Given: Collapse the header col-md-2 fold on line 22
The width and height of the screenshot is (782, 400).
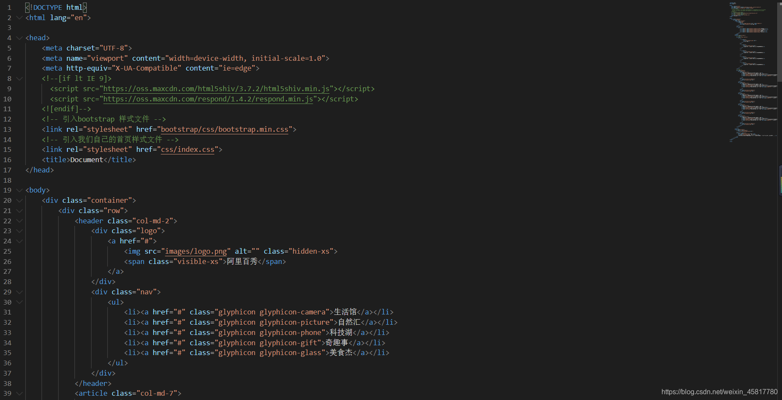Looking at the screenshot, I should [19, 221].
